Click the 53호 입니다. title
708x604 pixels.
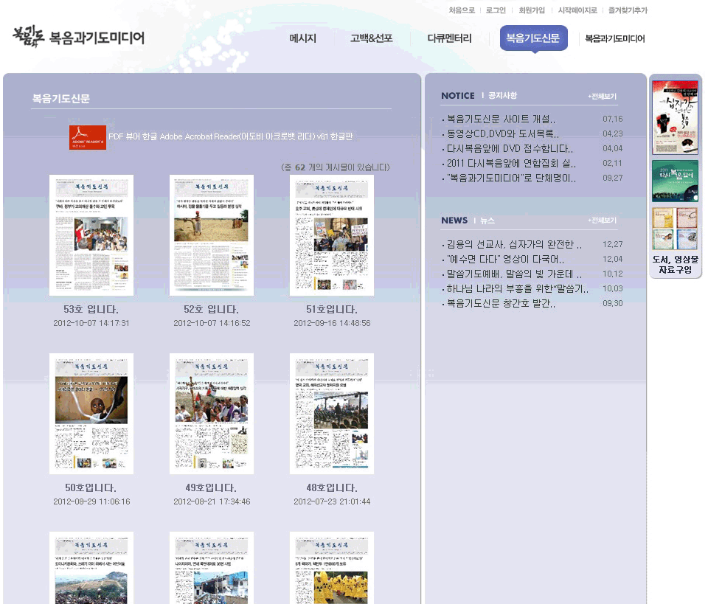(91, 309)
